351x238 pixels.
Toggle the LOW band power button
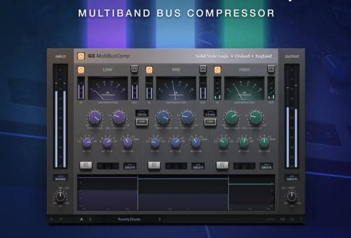coord(81,70)
